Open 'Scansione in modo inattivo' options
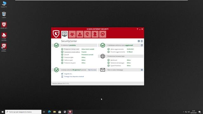 (x=72, y=52)
